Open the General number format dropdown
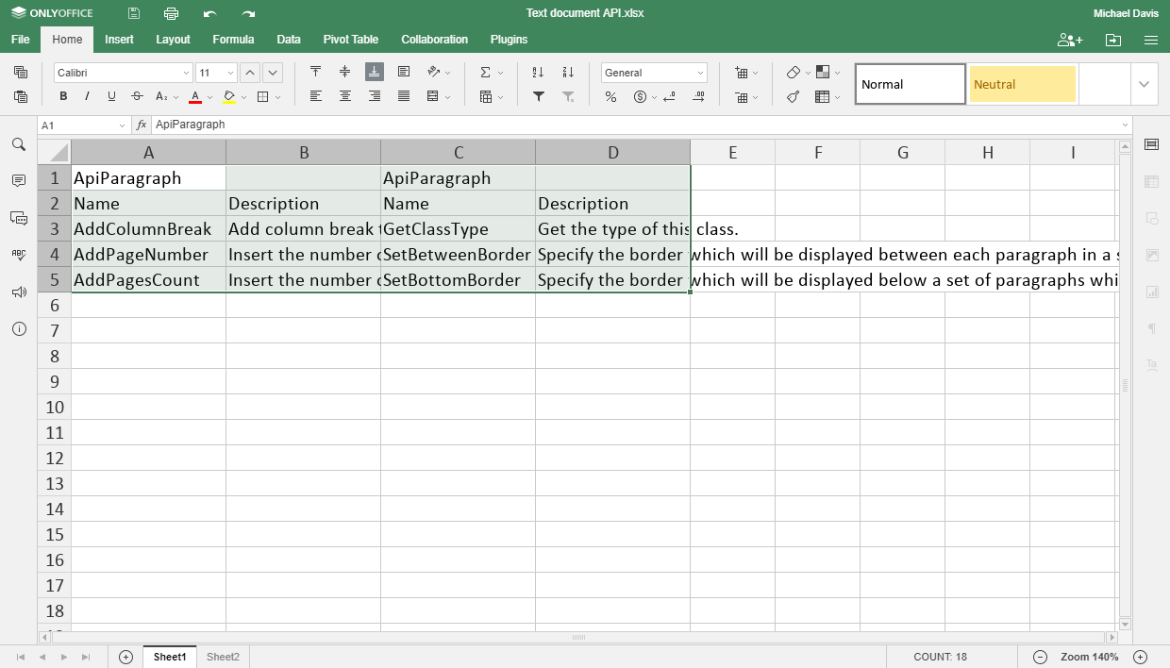The height and width of the screenshot is (668, 1170). tap(654, 73)
